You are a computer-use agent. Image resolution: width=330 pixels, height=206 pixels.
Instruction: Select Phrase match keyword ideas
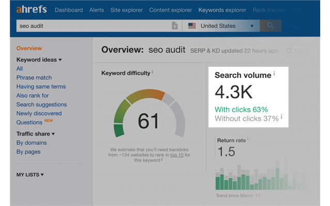click(34, 78)
